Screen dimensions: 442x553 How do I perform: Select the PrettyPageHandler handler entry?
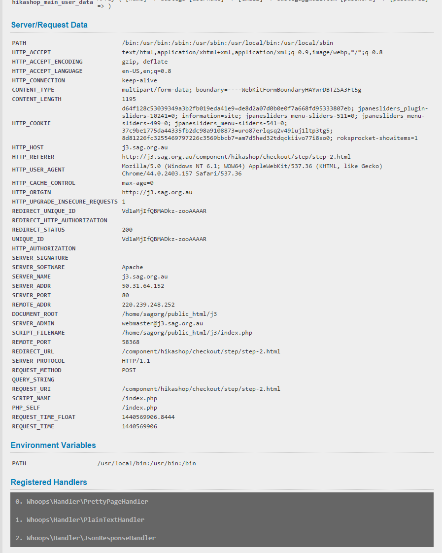tap(82, 502)
